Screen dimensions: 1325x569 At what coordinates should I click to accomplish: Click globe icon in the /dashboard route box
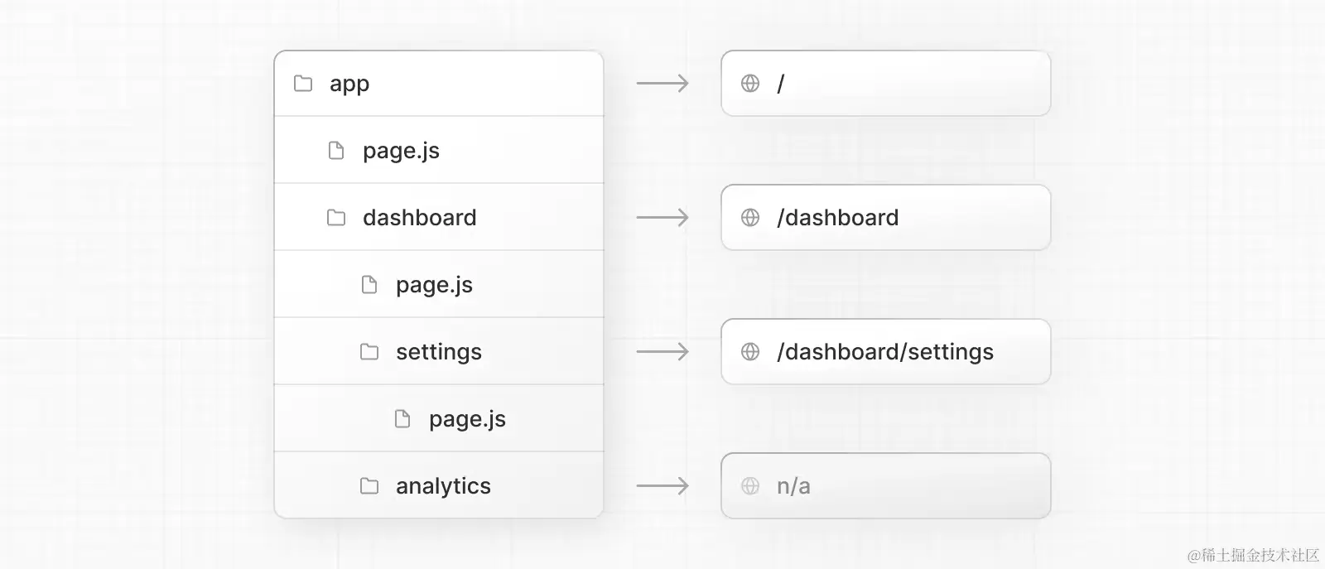[x=750, y=218]
